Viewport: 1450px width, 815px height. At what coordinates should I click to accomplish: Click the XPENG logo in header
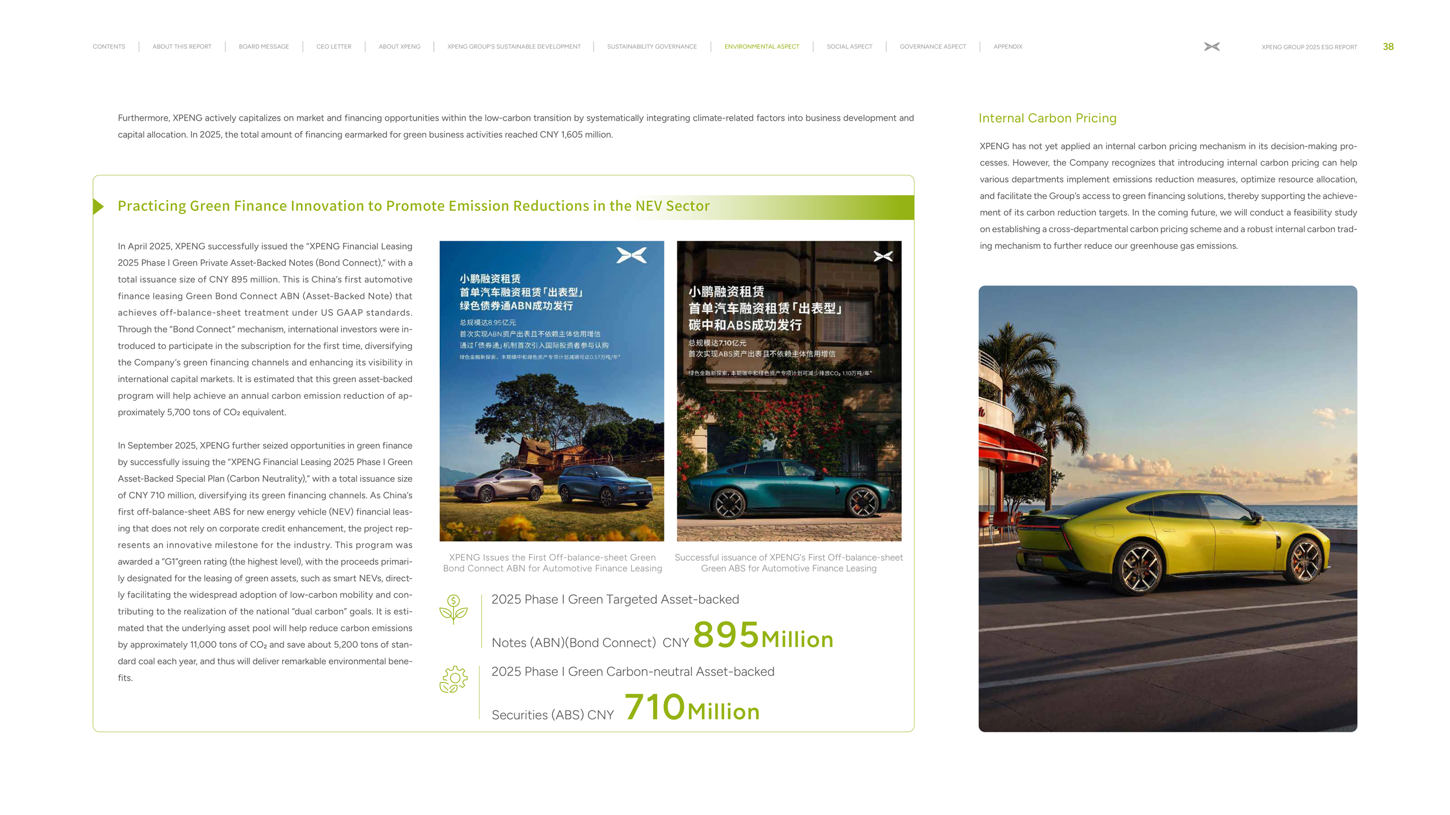click(x=1211, y=47)
